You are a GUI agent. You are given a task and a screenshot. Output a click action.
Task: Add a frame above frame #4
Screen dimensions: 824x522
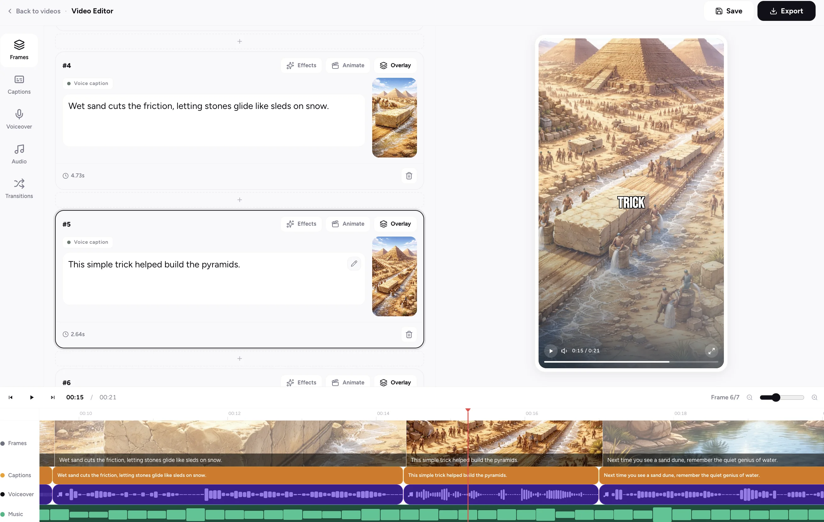[x=239, y=41]
